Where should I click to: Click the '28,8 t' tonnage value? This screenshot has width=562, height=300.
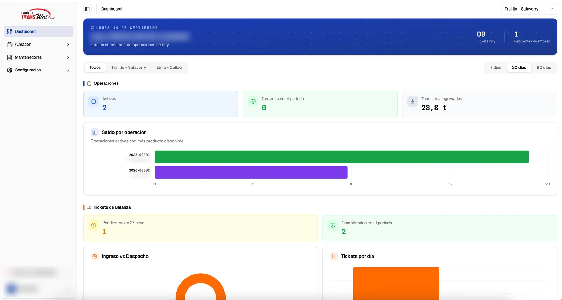[434, 108]
